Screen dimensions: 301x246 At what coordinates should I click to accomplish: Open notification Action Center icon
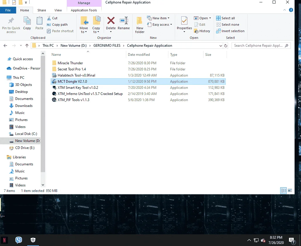tap(292, 241)
